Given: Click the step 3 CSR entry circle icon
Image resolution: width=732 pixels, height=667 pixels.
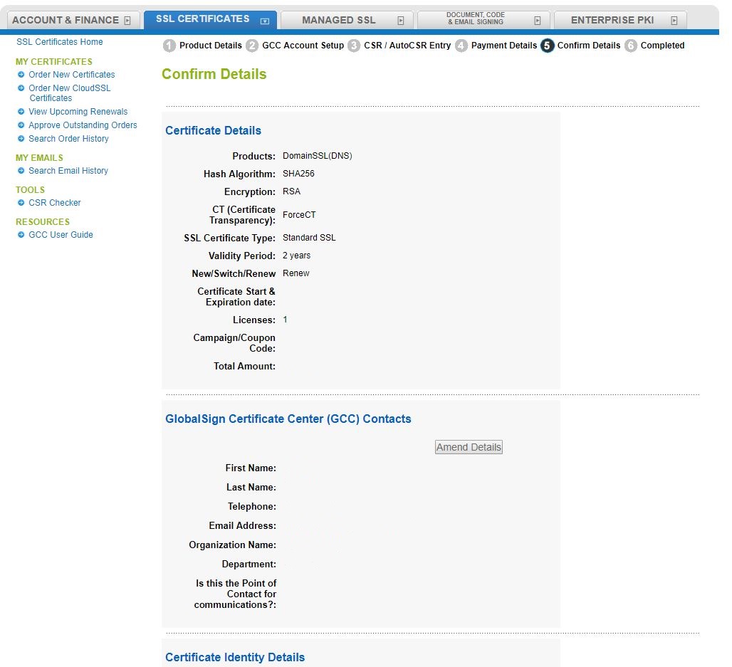Looking at the screenshot, I should click(x=354, y=46).
